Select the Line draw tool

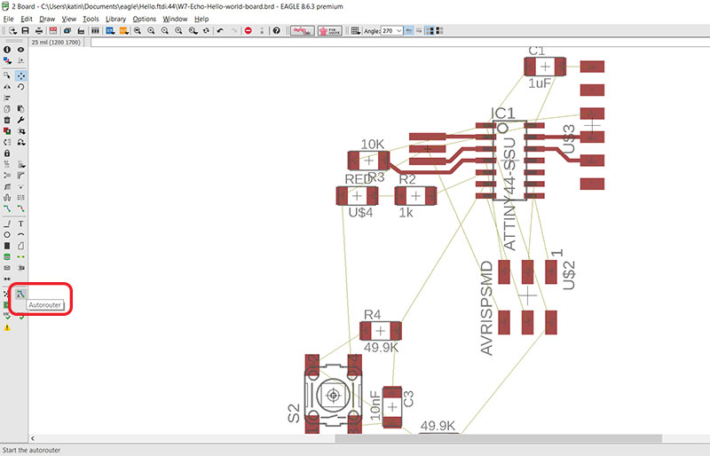pos(7,224)
